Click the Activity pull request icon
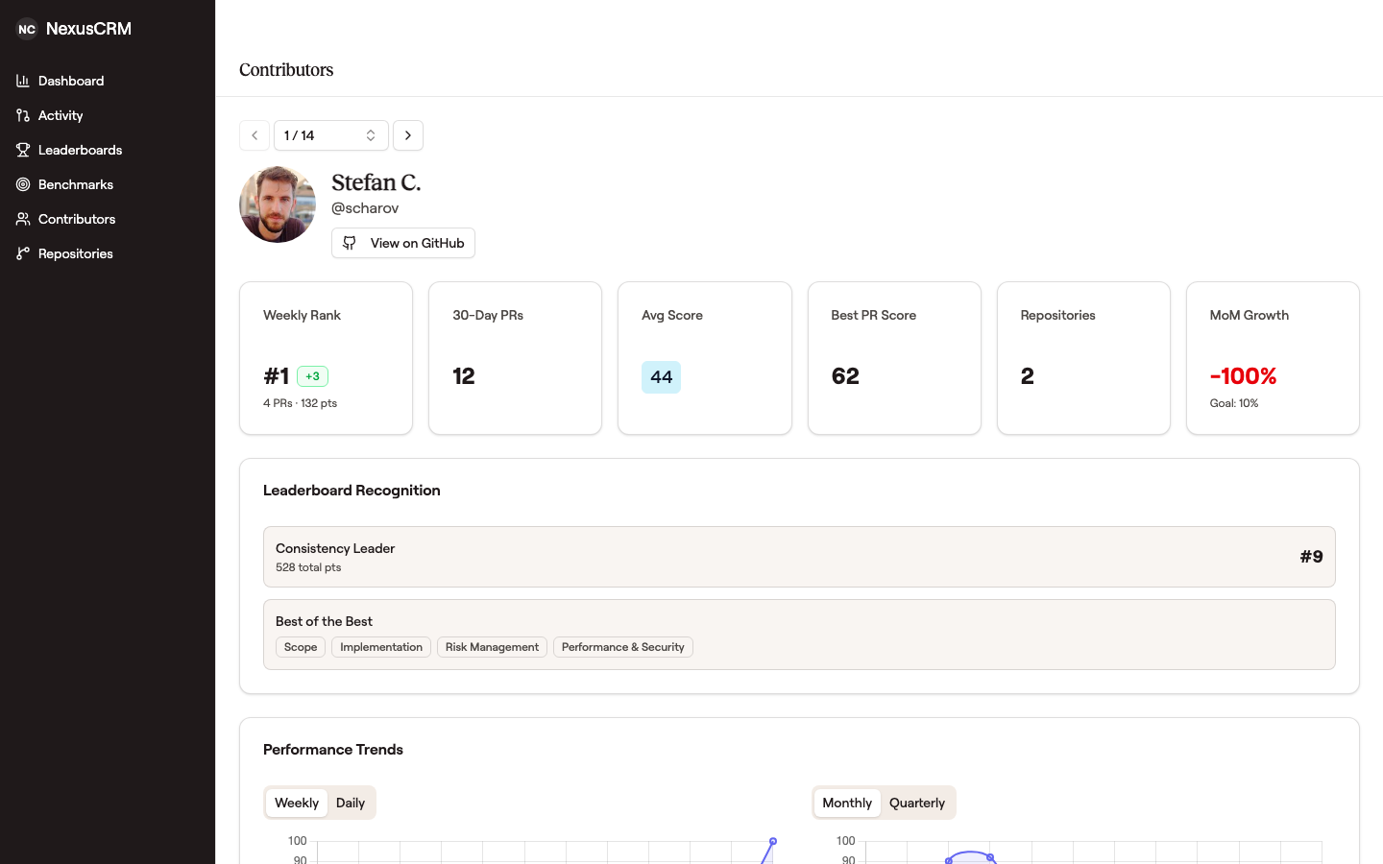Viewport: 1383px width, 864px height. [23, 115]
